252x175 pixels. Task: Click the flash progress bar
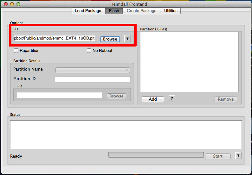156,155
